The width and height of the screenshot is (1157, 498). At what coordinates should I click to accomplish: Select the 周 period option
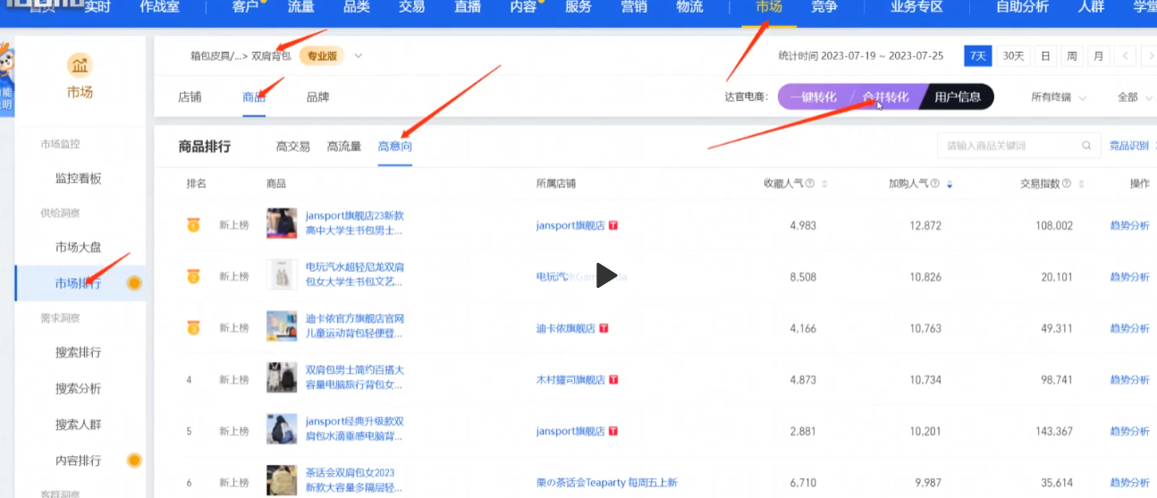[x=1071, y=56]
